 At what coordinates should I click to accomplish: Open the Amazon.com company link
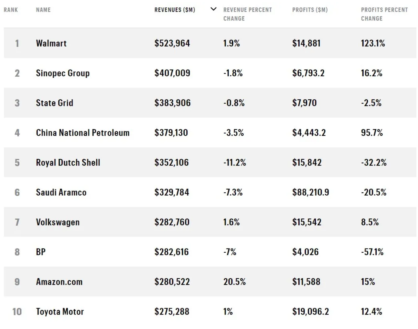[x=59, y=282]
